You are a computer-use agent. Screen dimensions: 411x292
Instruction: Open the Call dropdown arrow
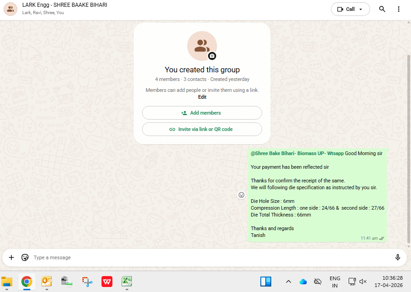point(361,9)
